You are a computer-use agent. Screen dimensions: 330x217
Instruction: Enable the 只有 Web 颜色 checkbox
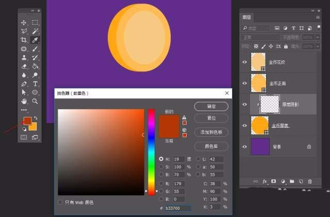coord(60,202)
